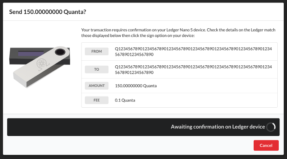Click the Ledger confirmation instruction paragraph
The height and width of the screenshot is (159, 287).
pyautogui.click(x=178, y=33)
